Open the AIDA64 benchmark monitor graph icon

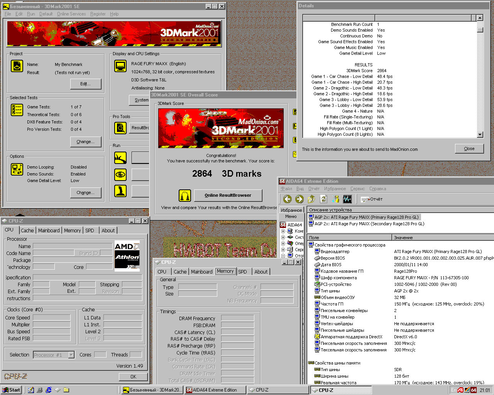tap(347, 199)
